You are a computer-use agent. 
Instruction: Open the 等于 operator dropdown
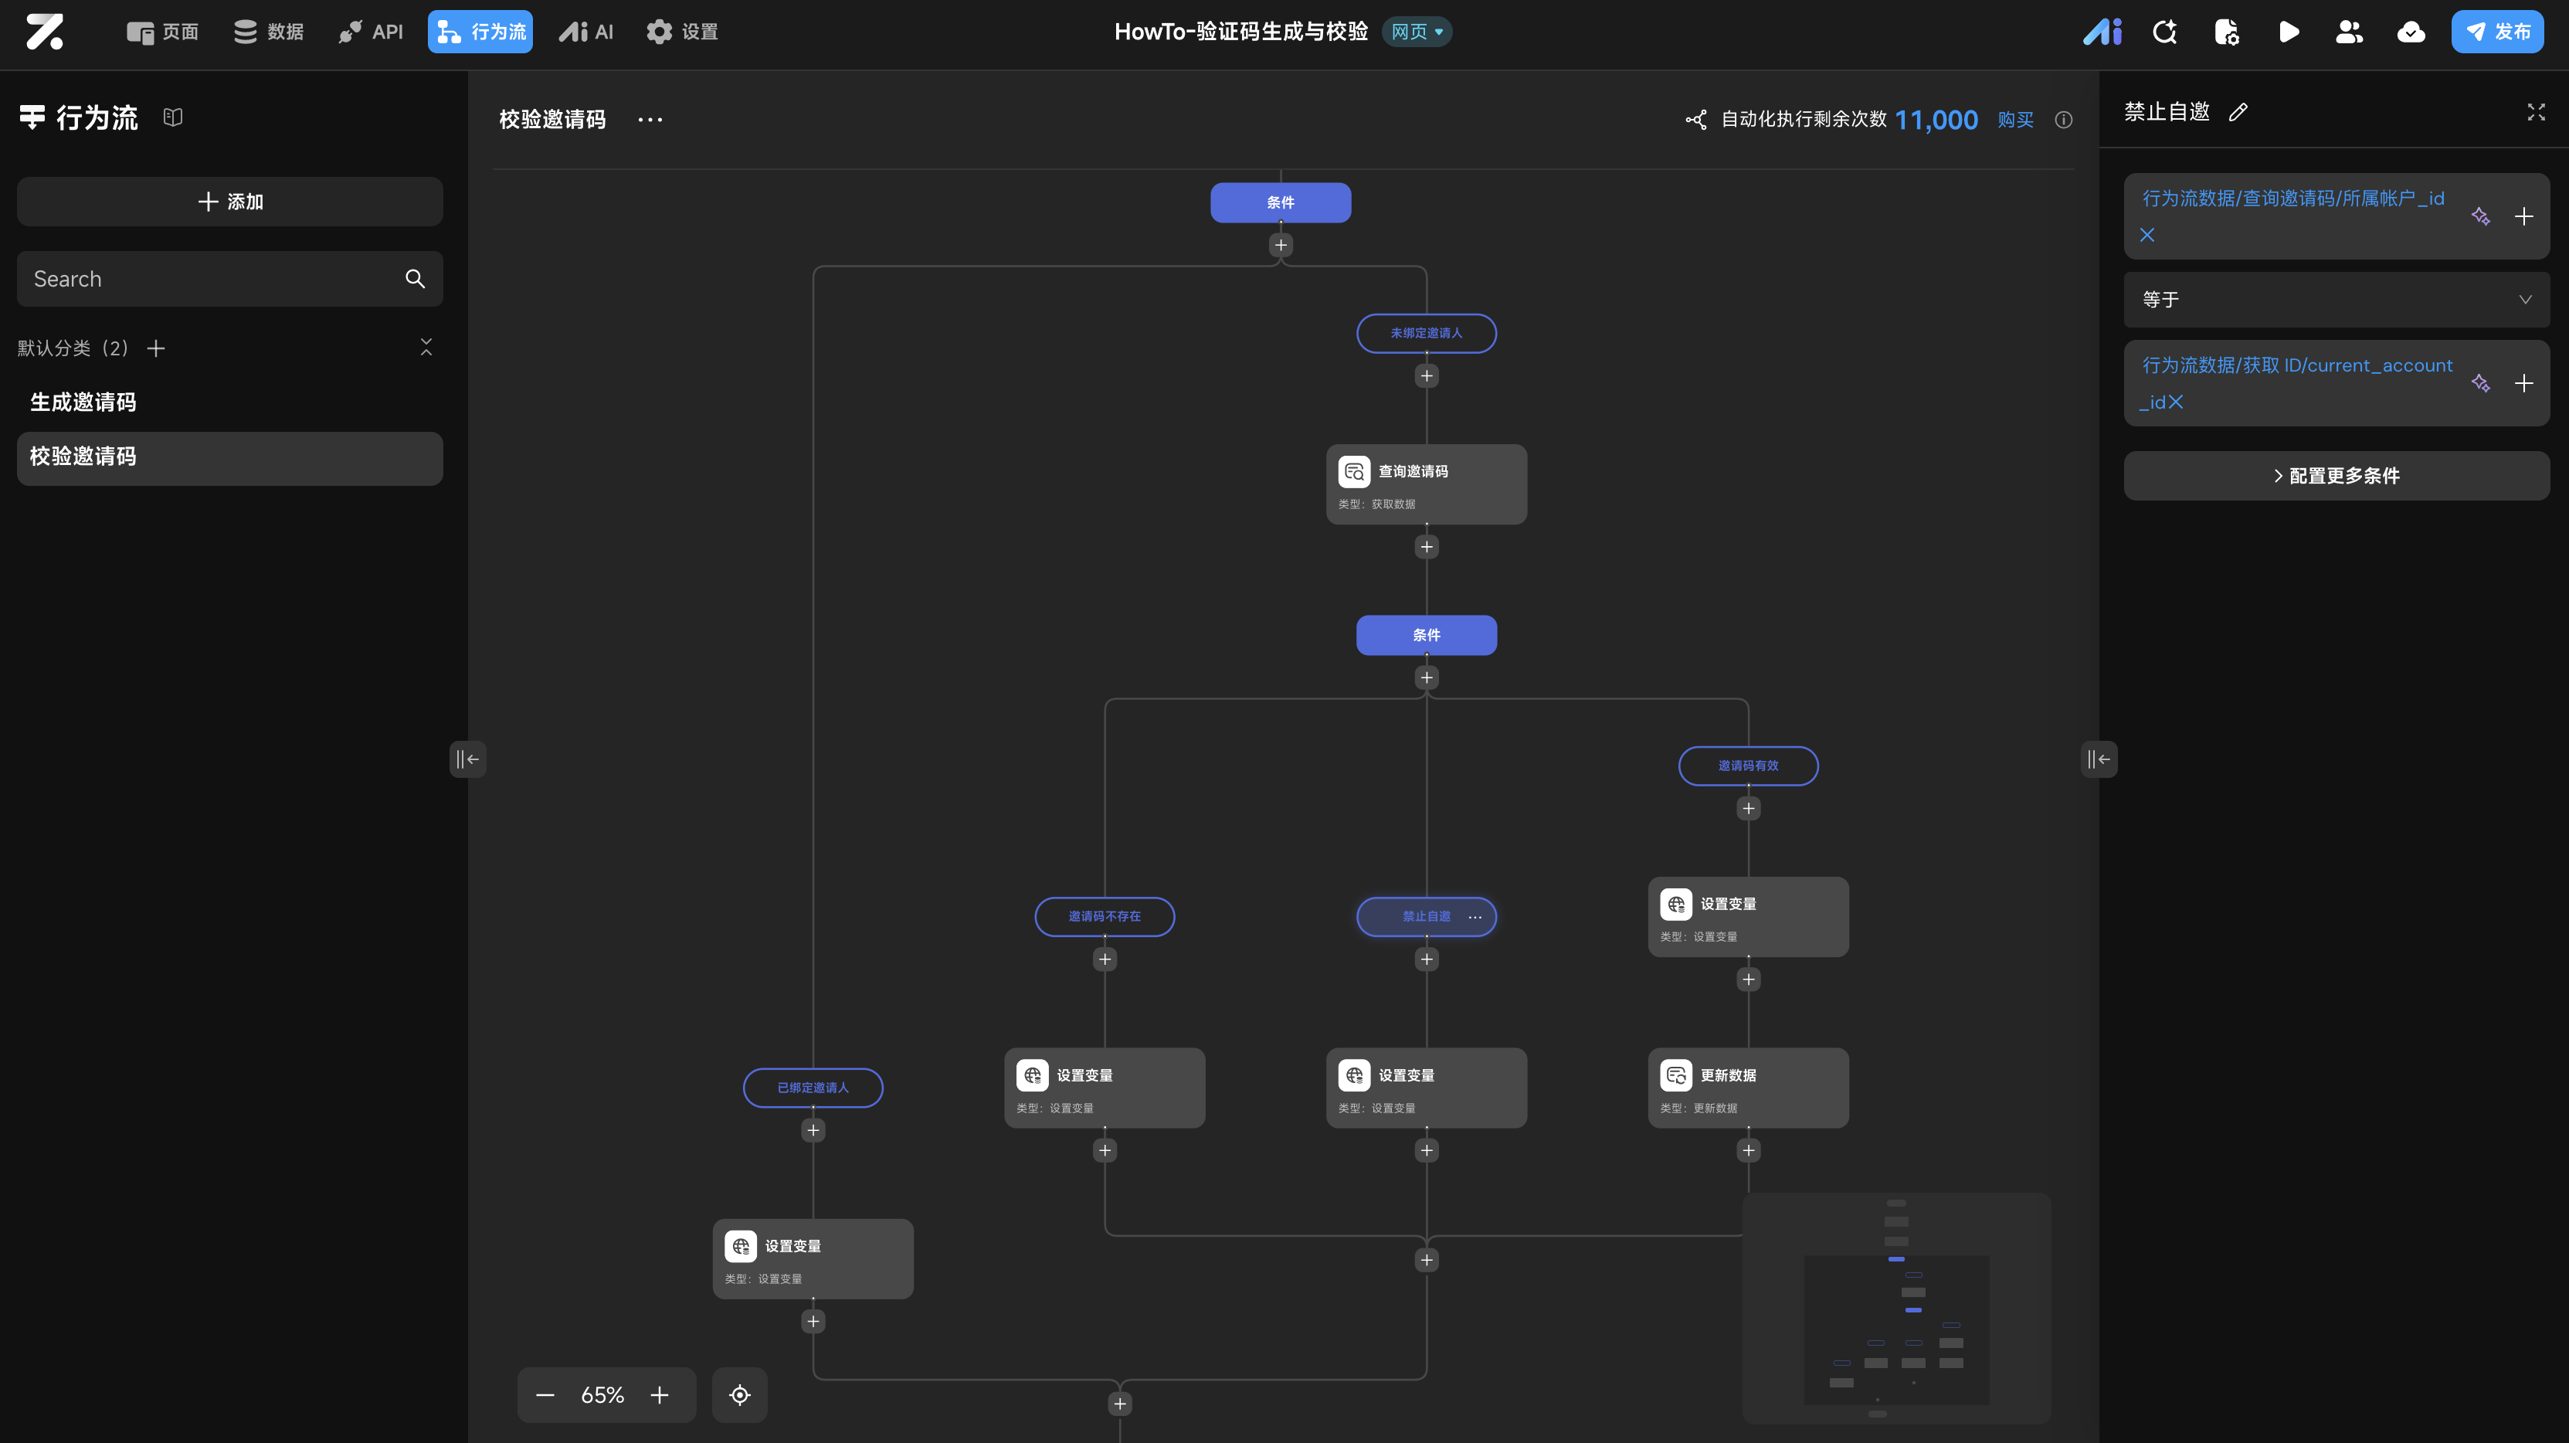point(2336,299)
